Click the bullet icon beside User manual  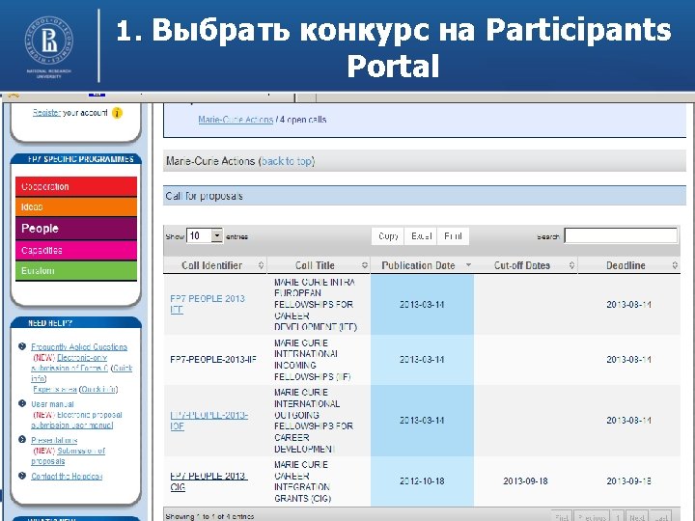22,403
